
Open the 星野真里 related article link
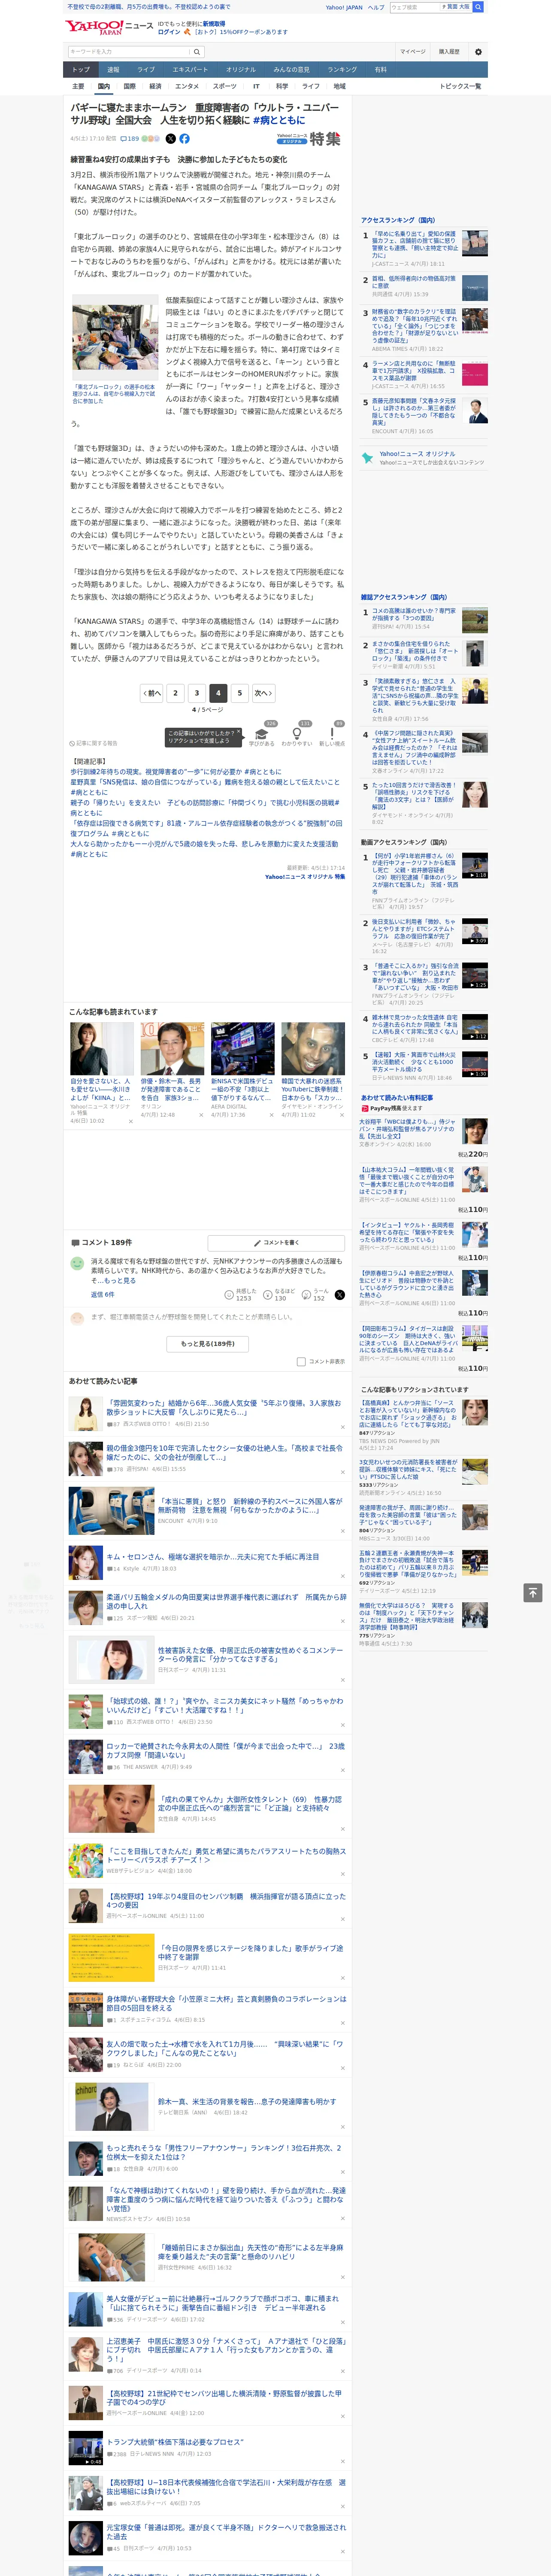(205, 787)
